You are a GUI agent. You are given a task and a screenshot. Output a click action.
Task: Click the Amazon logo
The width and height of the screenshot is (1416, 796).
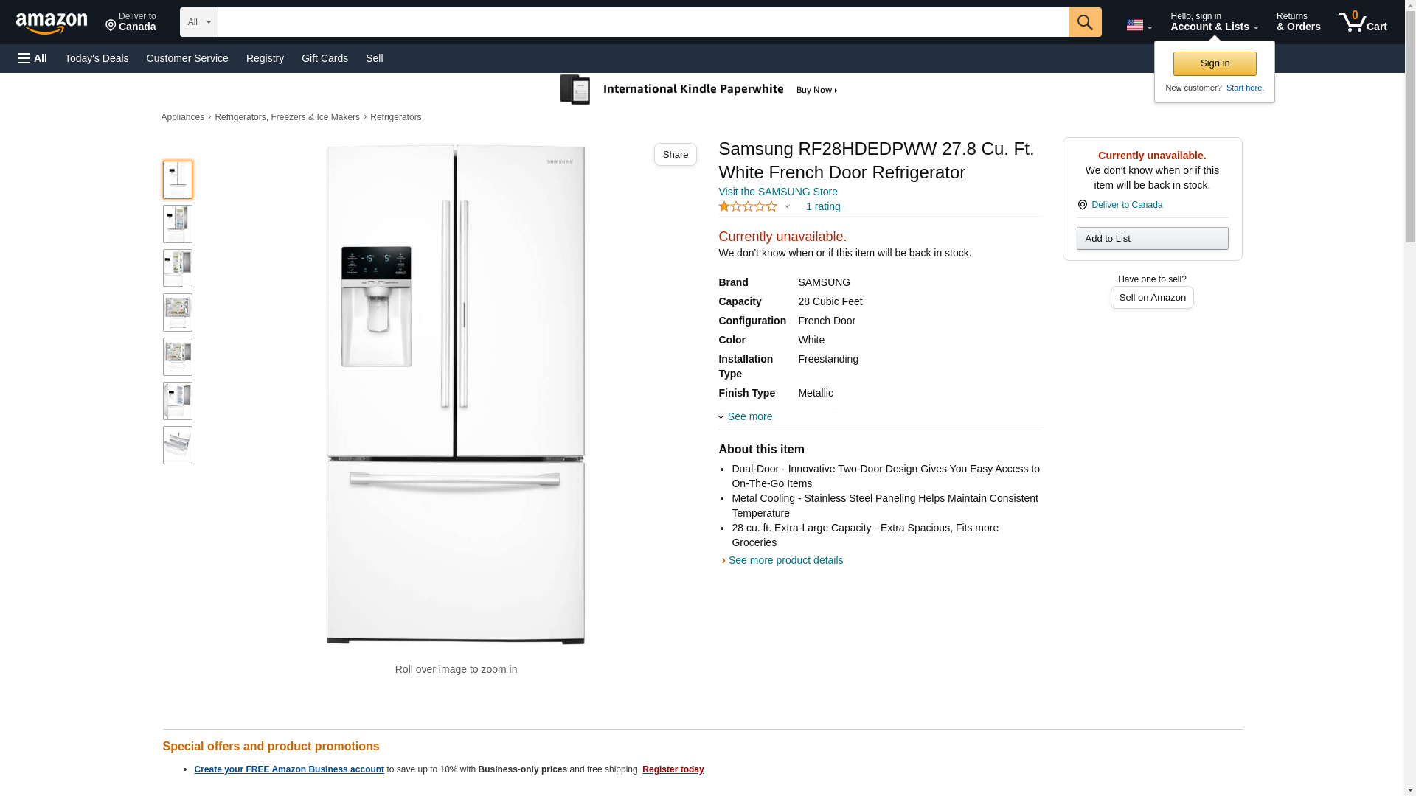tap(52, 23)
